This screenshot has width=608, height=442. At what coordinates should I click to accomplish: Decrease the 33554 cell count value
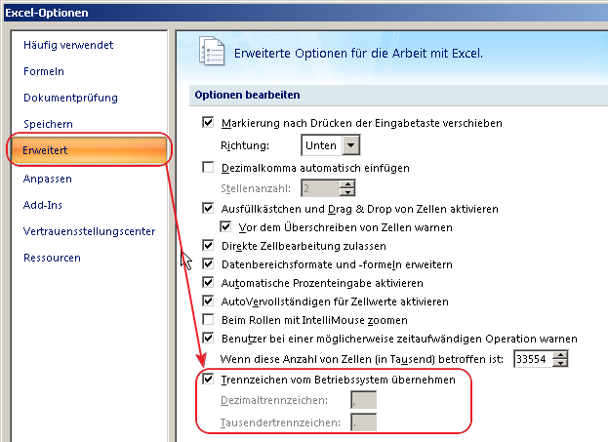(560, 363)
